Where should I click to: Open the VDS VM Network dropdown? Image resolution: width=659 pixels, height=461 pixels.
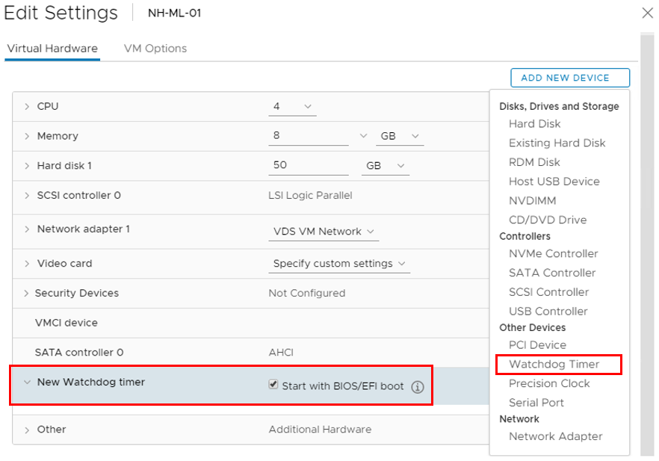pos(324,232)
